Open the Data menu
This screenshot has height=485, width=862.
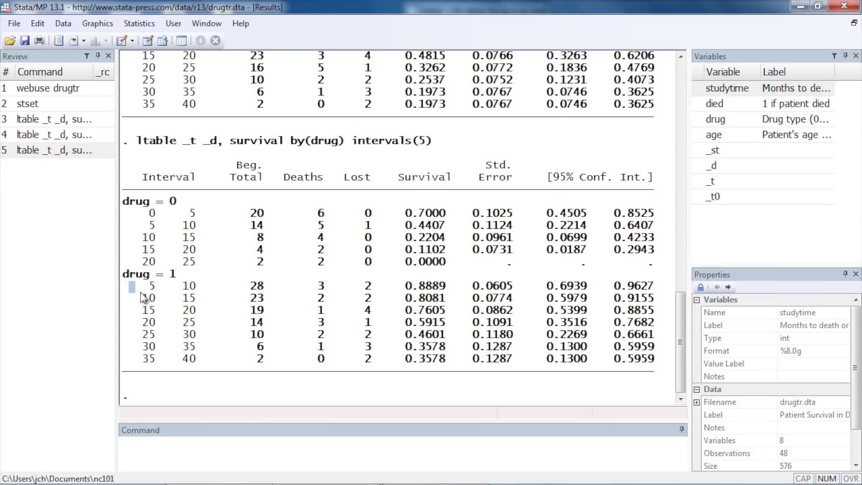tap(63, 23)
